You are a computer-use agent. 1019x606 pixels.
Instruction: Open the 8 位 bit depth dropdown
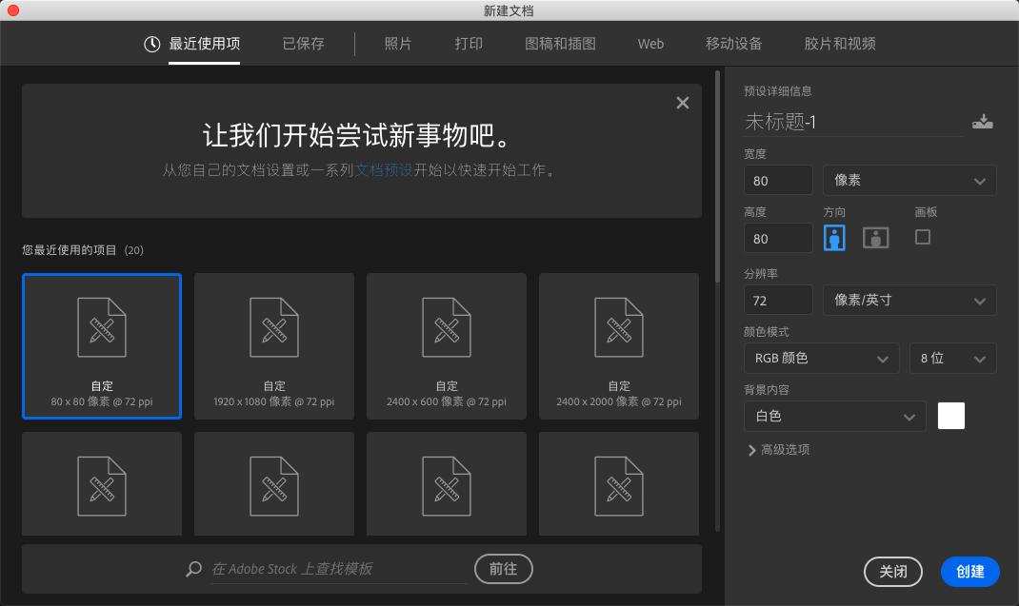pyautogui.click(x=952, y=358)
